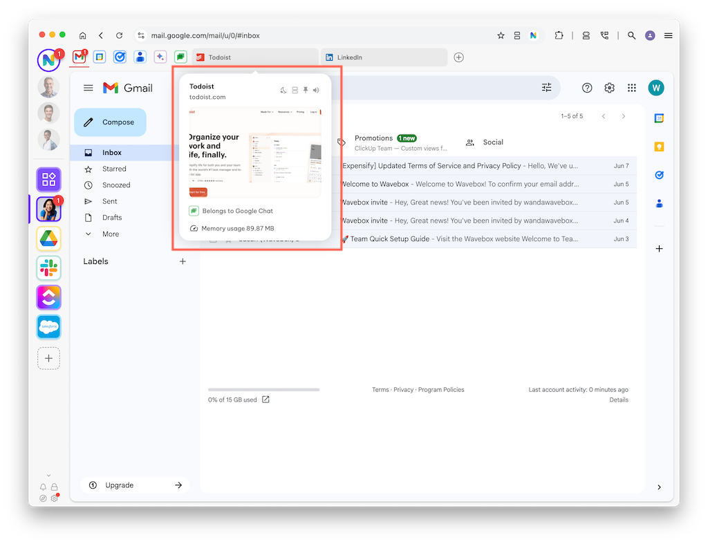Viewport: 708px width, 544px height.
Task: Open the Promotions inbox tab
Action: coord(393,142)
